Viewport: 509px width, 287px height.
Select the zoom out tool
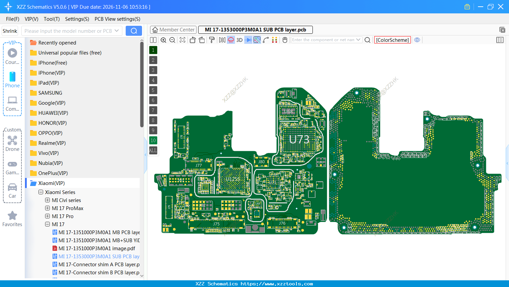(172, 40)
